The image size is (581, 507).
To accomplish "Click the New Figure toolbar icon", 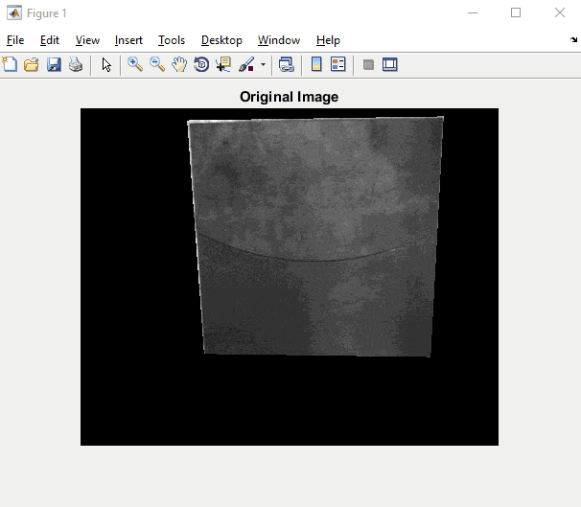I will 11,65.
